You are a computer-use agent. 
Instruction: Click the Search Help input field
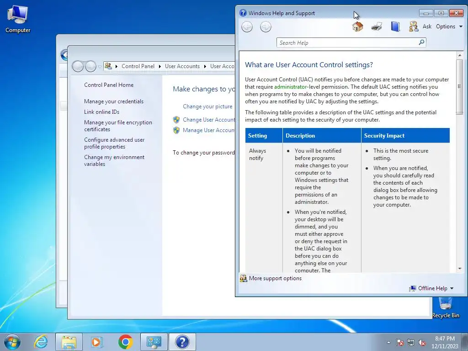(x=347, y=43)
